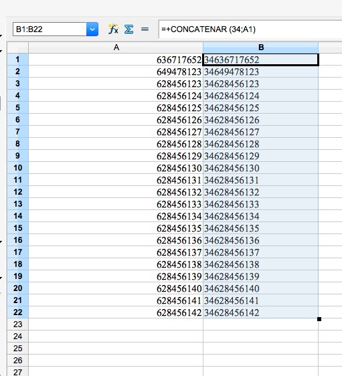Click empty cell B24
The image size is (342, 376).
pyautogui.click(x=261, y=337)
